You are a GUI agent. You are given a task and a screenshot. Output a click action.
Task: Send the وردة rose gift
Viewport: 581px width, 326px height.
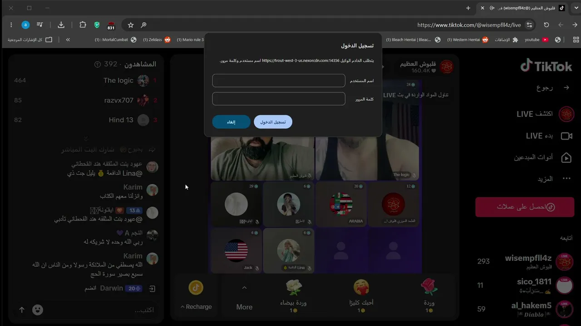coord(429,296)
